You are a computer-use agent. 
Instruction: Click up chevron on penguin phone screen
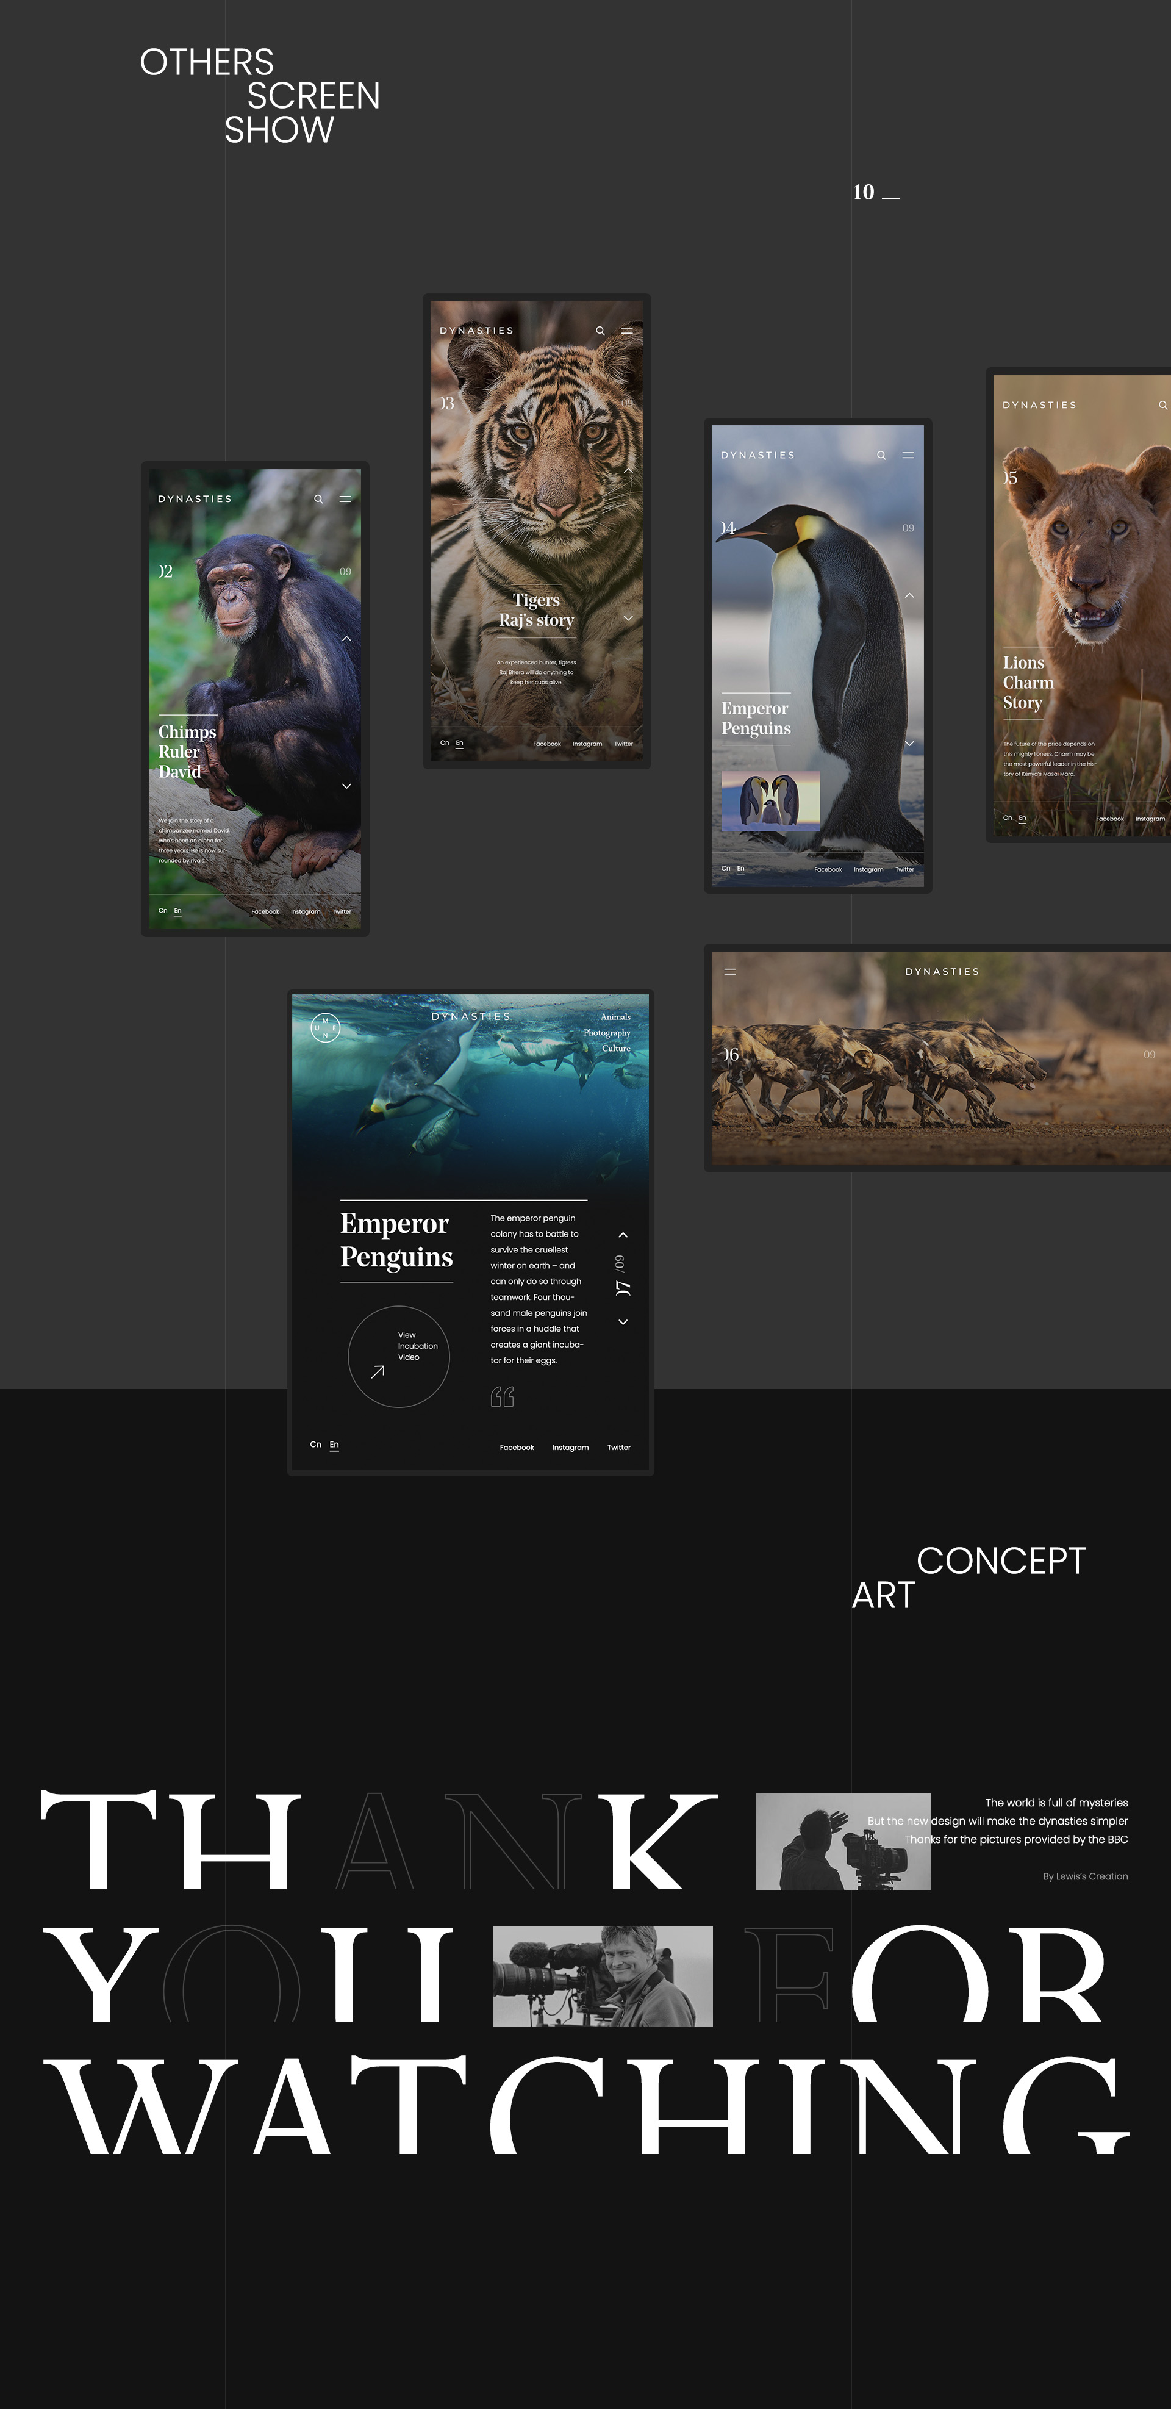909,596
